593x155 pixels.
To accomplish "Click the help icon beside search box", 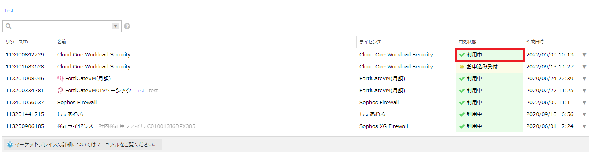I will 127,26.
